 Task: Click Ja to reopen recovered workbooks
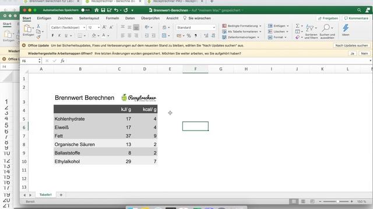point(352,53)
